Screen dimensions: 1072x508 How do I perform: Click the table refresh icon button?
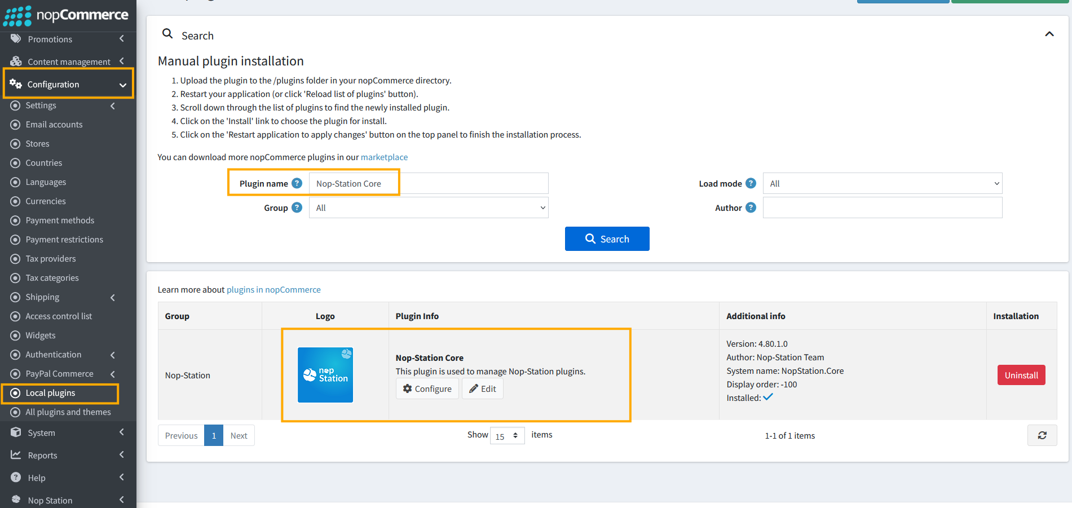pyautogui.click(x=1042, y=435)
